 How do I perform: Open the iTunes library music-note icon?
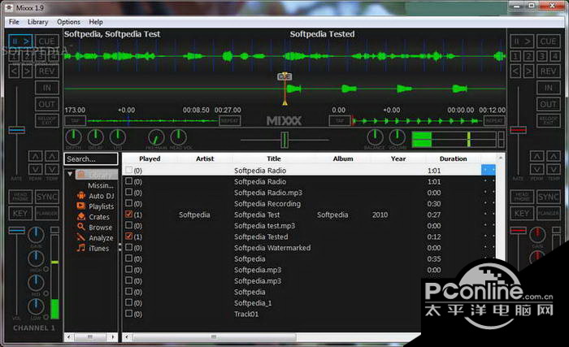(x=80, y=249)
